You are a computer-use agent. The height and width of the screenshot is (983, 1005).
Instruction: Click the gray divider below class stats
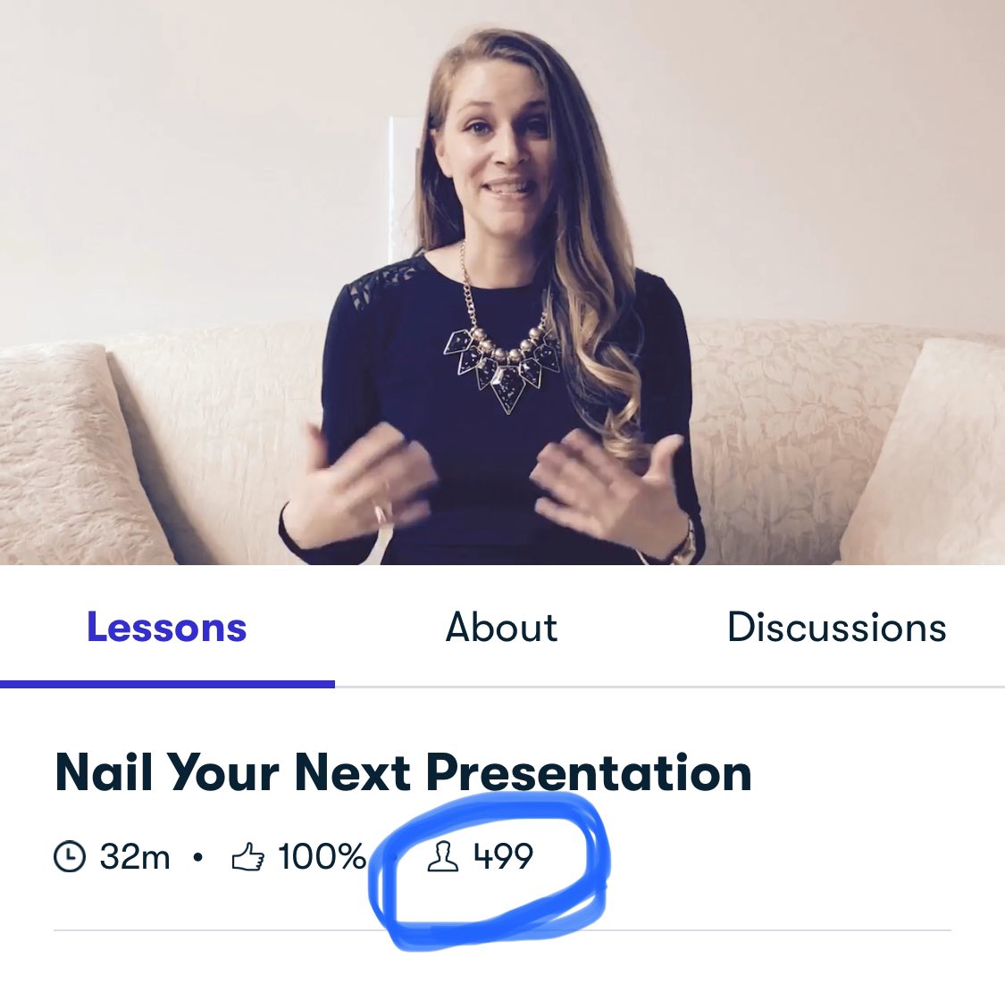pyautogui.click(x=502, y=929)
